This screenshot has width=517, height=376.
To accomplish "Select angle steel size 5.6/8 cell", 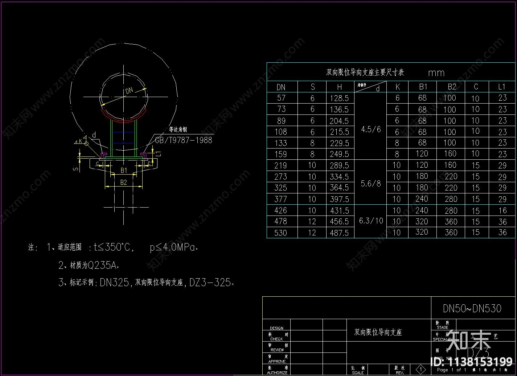I will (x=371, y=184).
